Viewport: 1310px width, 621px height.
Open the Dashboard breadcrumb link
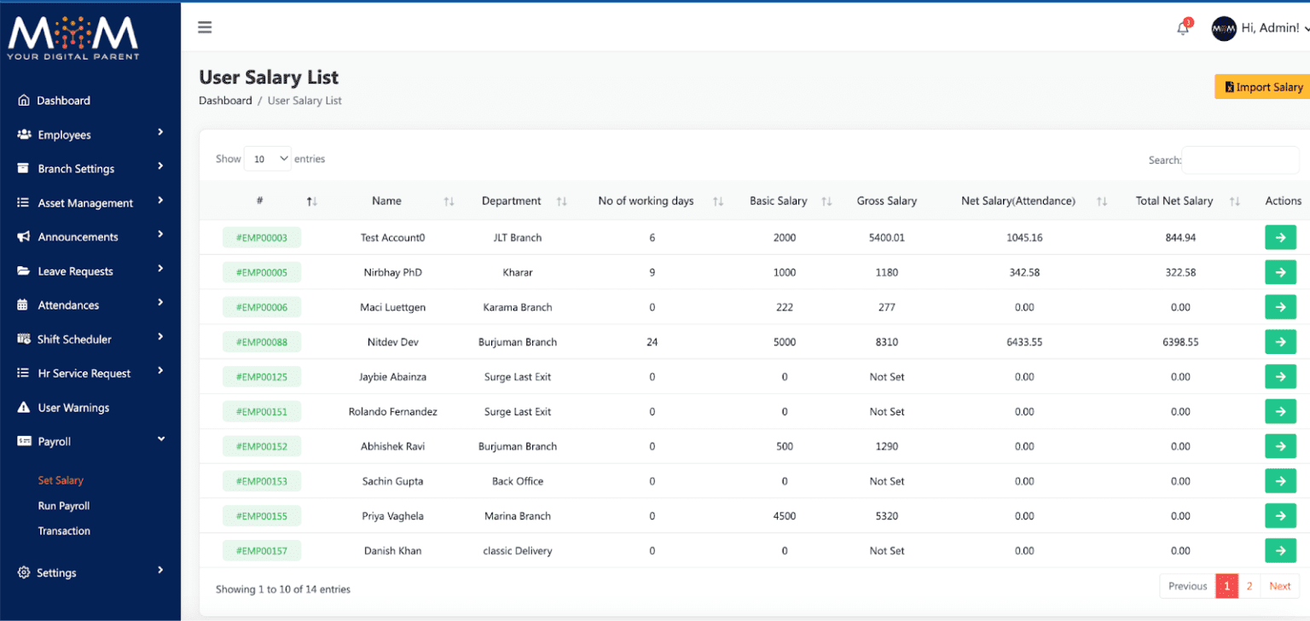tap(225, 100)
